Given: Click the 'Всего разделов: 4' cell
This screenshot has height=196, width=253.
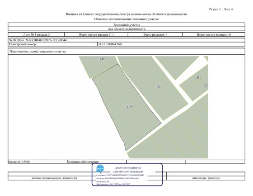Looking at the screenshot, I should [x=155, y=34].
